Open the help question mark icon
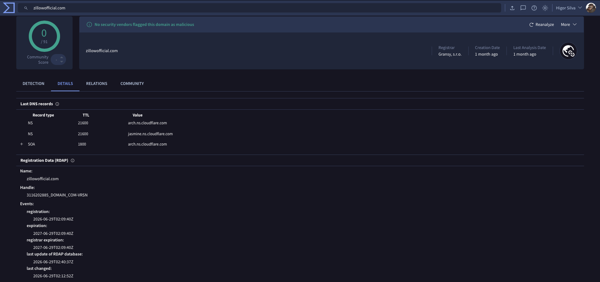The image size is (600, 282). pos(534,8)
